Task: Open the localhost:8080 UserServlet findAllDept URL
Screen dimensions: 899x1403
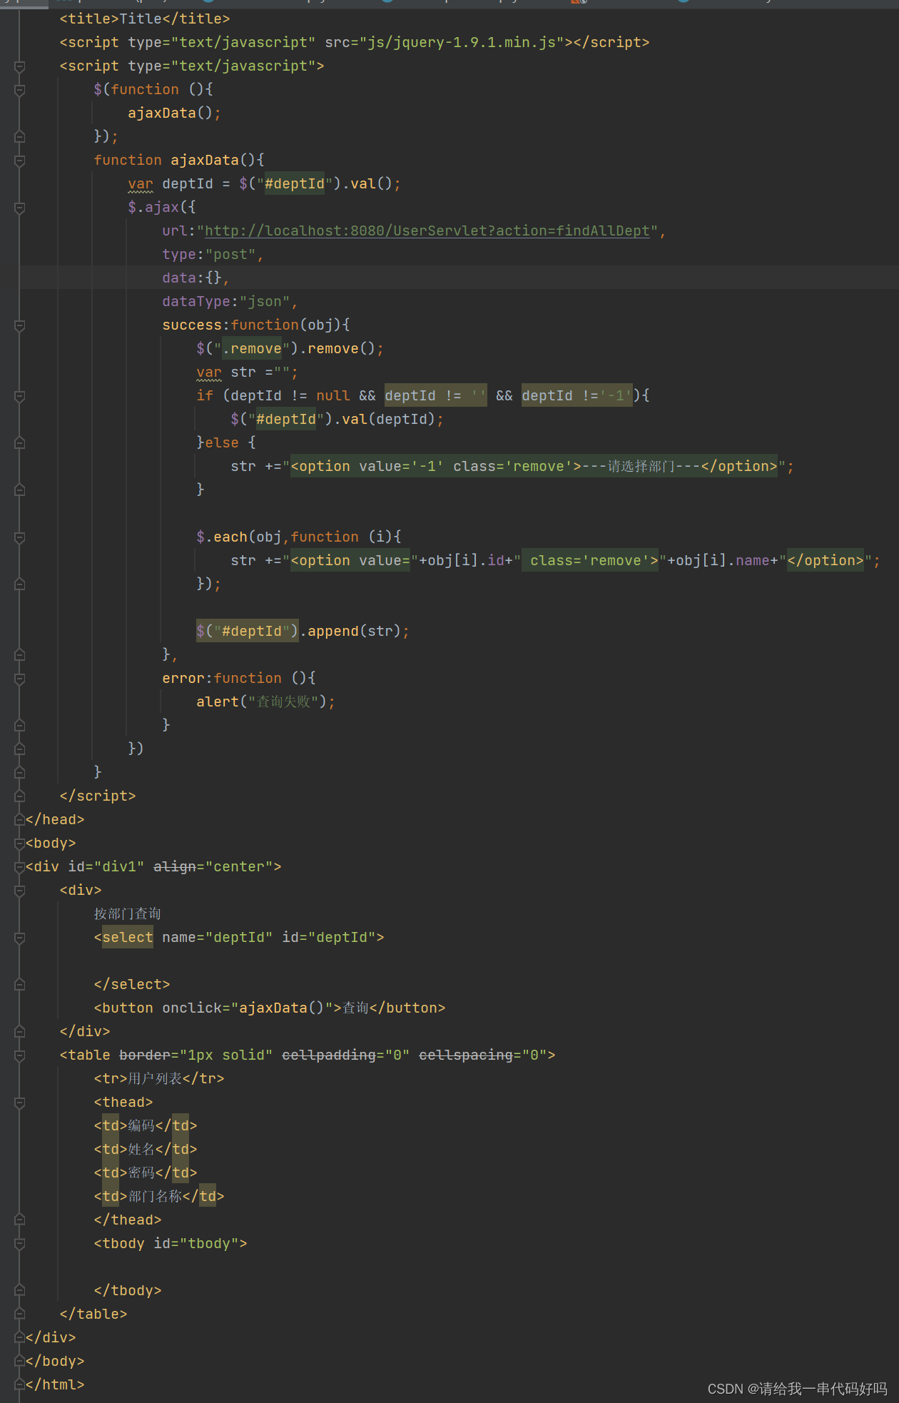Action: pyautogui.click(x=427, y=231)
